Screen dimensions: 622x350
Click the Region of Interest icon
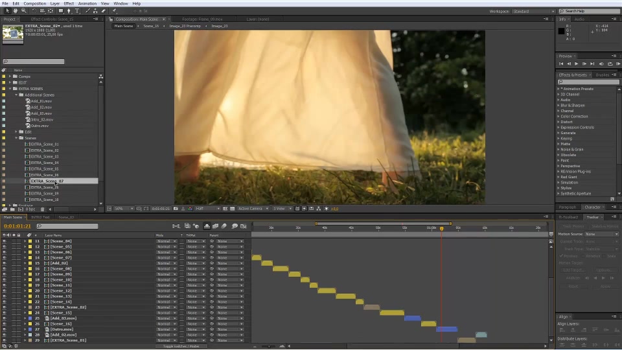tap(225, 208)
